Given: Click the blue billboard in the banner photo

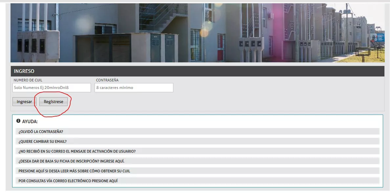Looking at the screenshot, I should pos(378,37).
